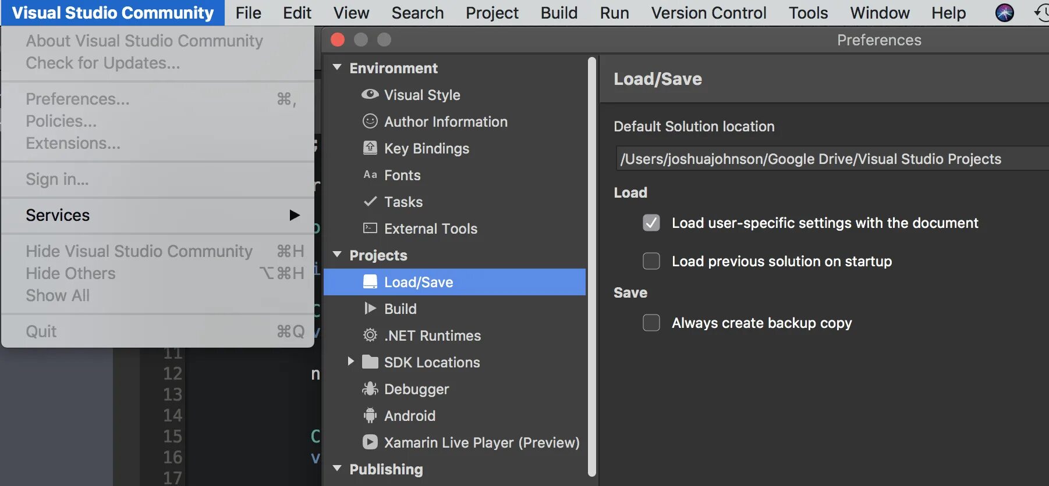Click the Visual Style eye icon

tap(370, 94)
